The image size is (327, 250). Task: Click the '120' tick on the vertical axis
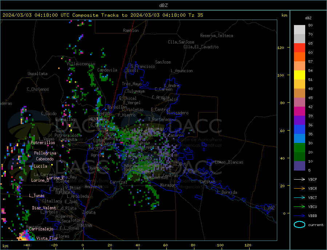[x=280, y=48]
